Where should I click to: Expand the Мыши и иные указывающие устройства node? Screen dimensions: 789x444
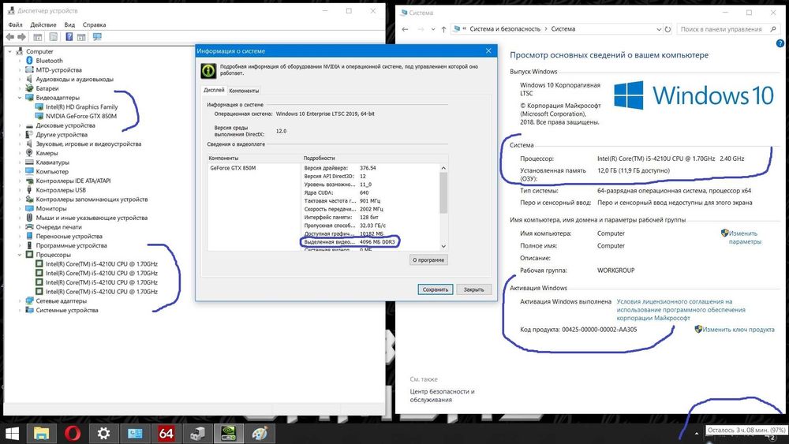pos(20,218)
